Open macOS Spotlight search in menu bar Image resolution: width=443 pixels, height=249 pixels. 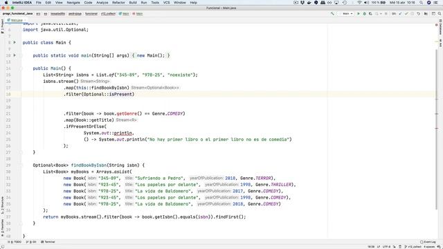[x=421, y=3]
